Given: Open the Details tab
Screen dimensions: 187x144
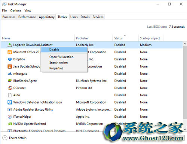Looking at the screenshot, I should 85,17.
